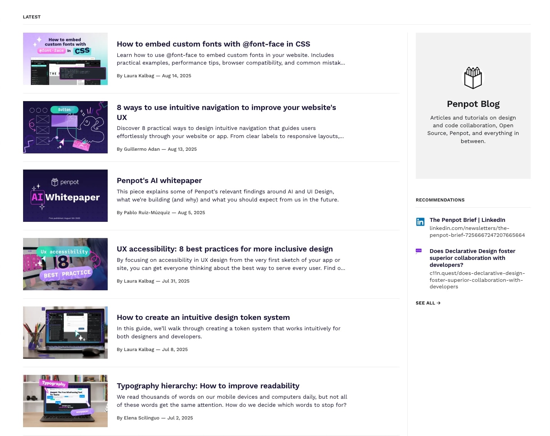Open 'UX accessibility: 8 best practices' title

click(225, 249)
